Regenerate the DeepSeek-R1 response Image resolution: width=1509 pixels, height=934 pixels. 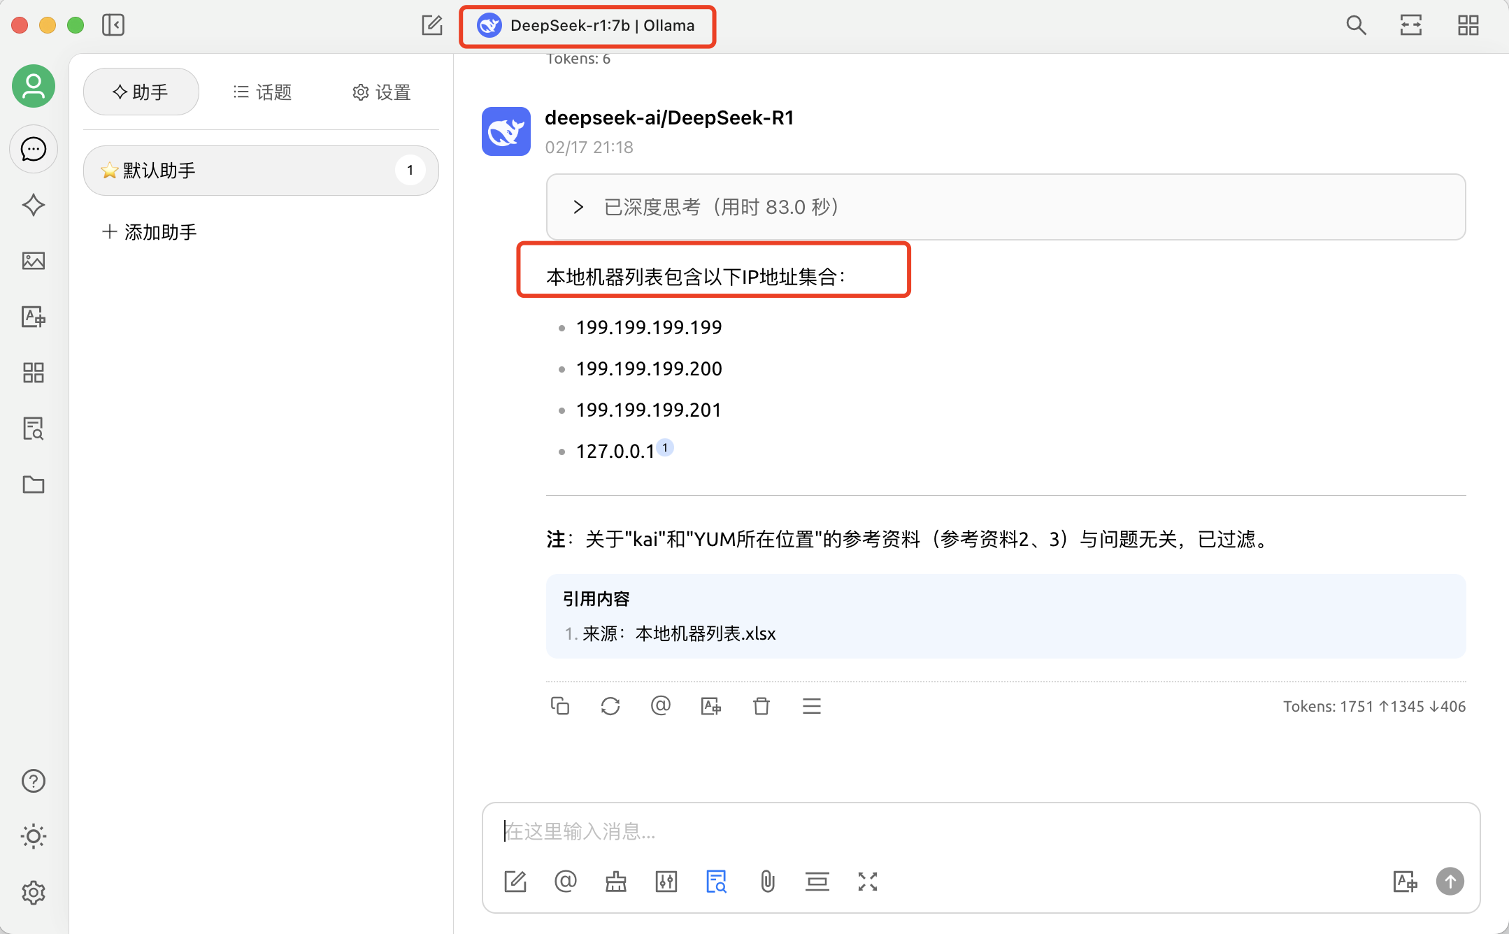pos(610,706)
